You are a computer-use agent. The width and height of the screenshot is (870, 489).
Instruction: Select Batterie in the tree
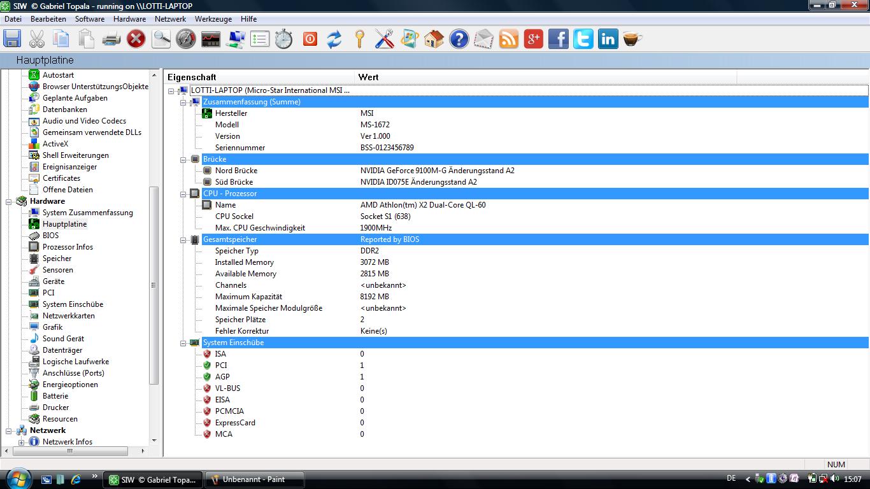55,396
